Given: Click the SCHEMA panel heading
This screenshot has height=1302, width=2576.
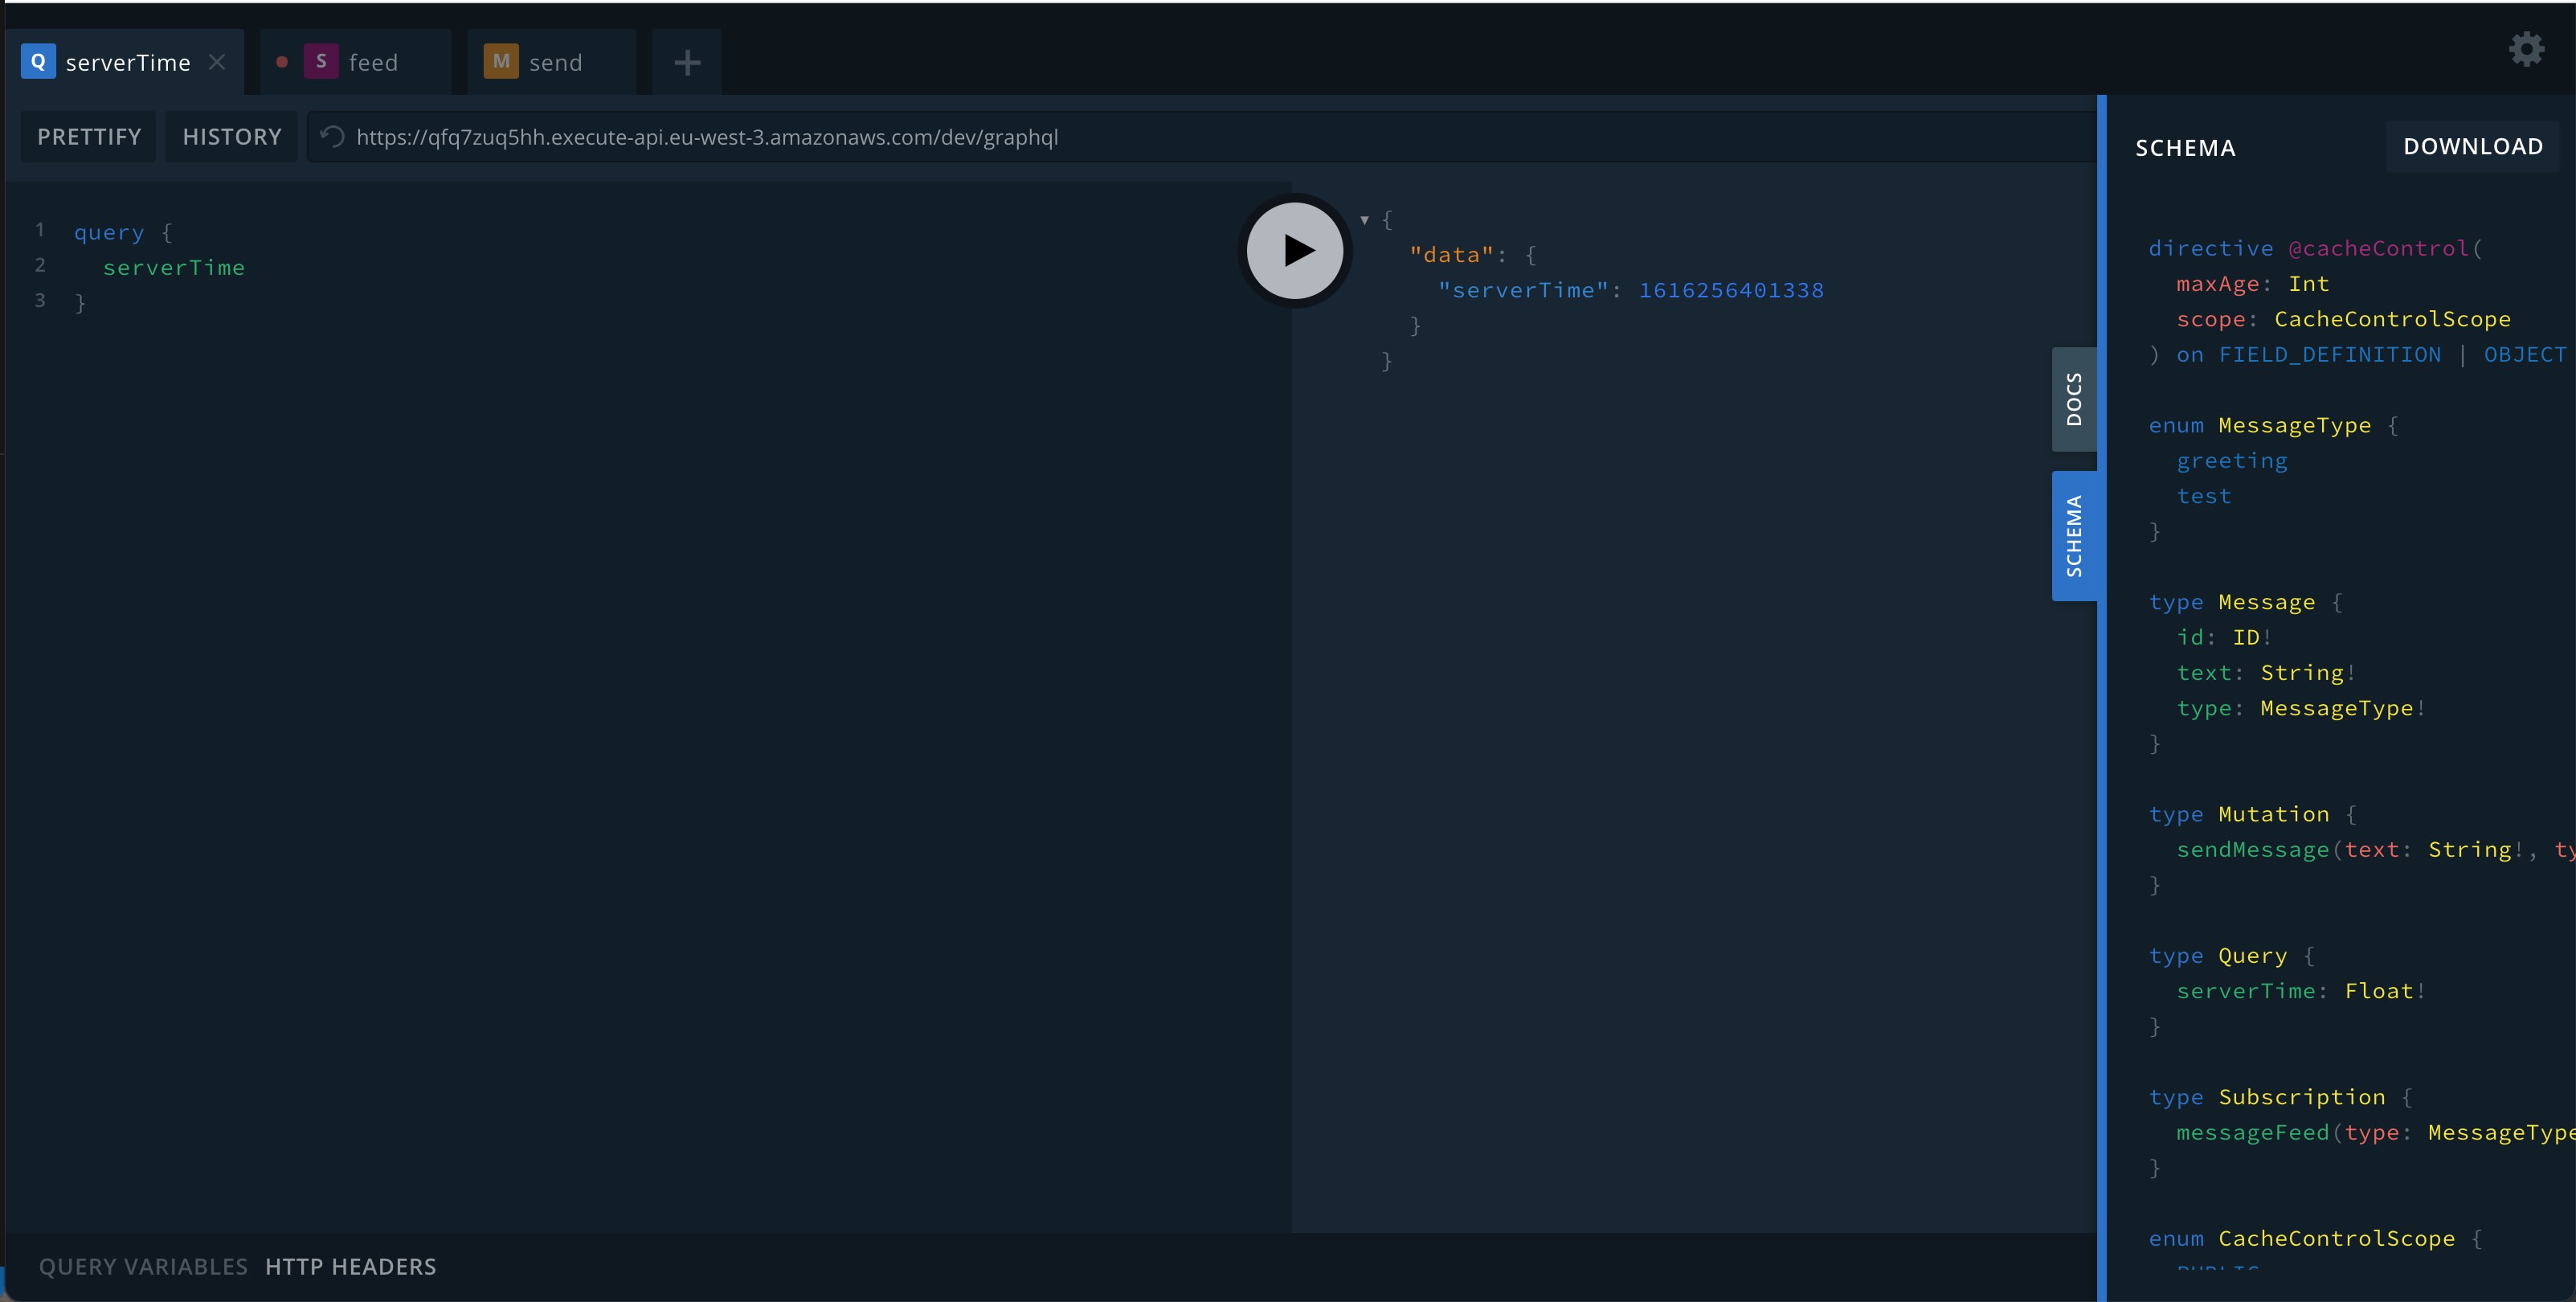Looking at the screenshot, I should [2185, 148].
